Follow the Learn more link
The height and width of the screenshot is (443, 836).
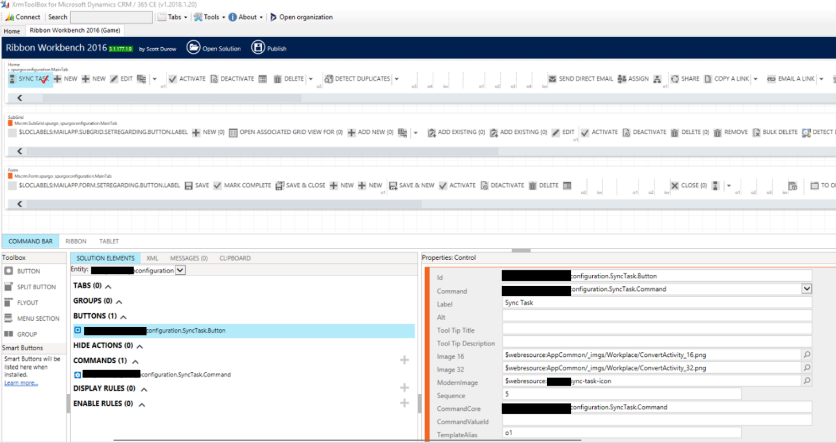(21, 383)
